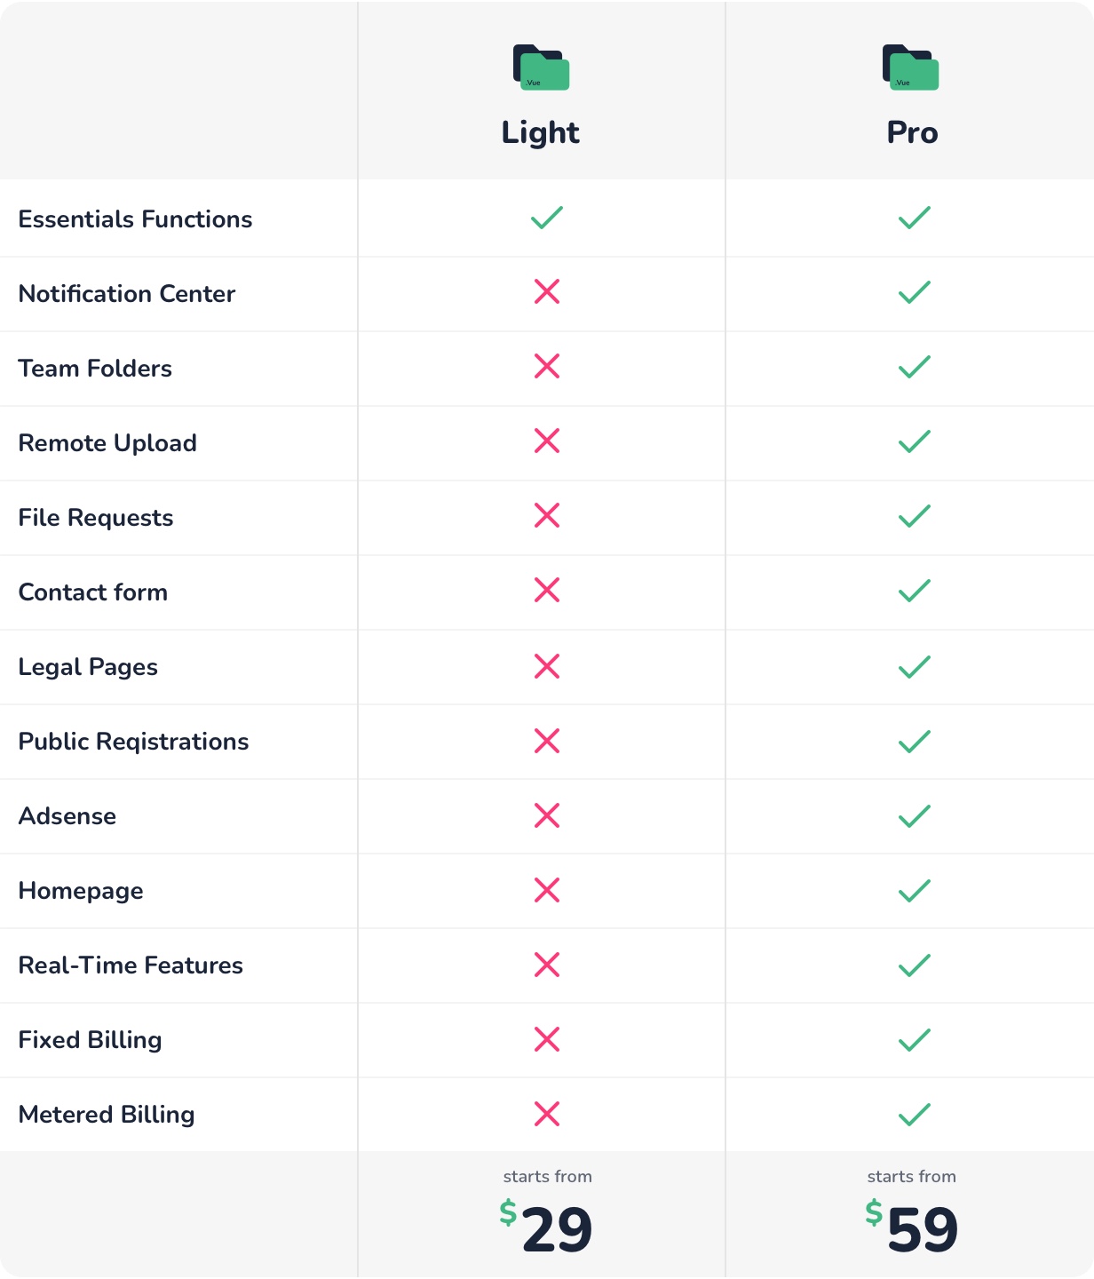Click the Pro checkmark for Metered Billing
Image resolution: width=1094 pixels, height=1279 pixels.
[915, 1115]
